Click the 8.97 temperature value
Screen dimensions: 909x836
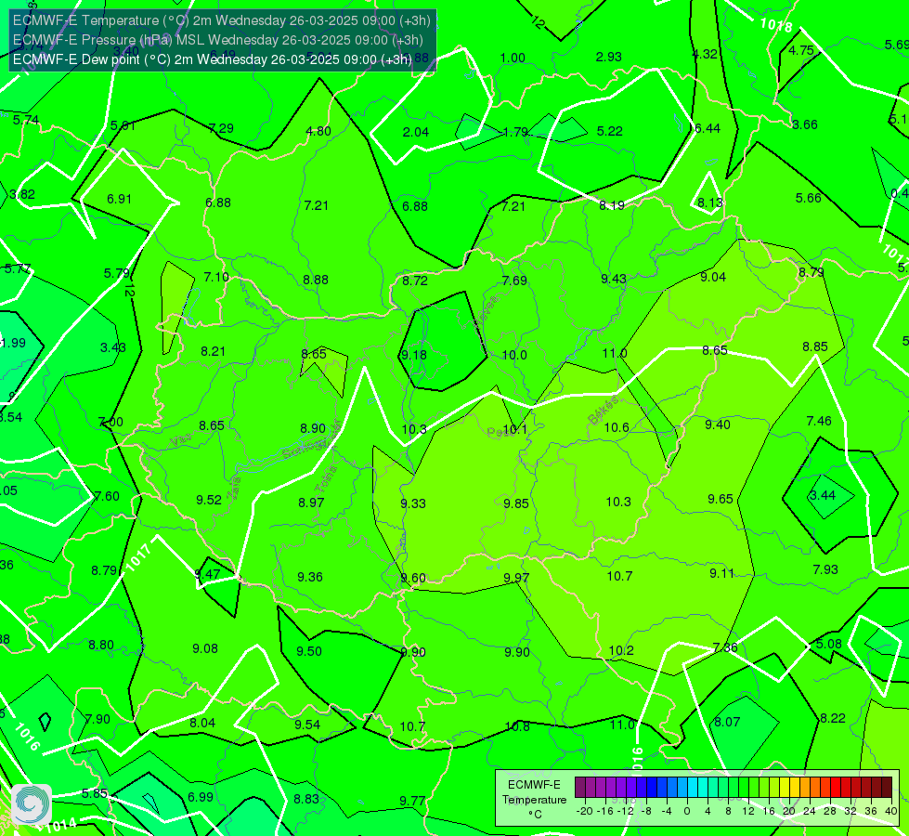point(311,503)
